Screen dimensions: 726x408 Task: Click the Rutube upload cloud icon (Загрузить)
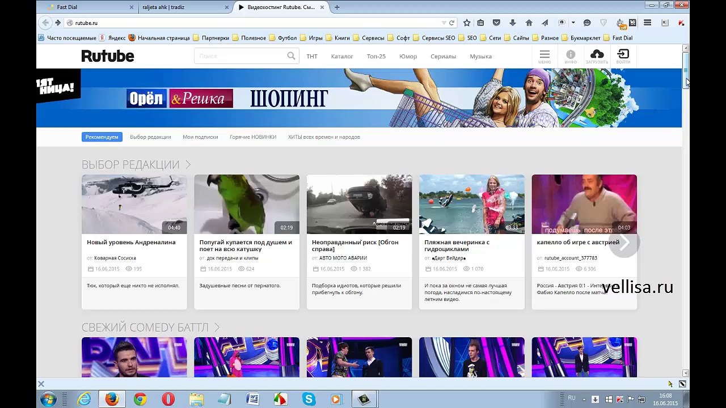[x=597, y=55]
